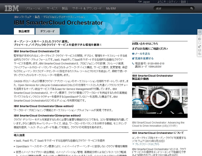
Task: Click the video caption Advancing the Cloud
Action: 158,124
